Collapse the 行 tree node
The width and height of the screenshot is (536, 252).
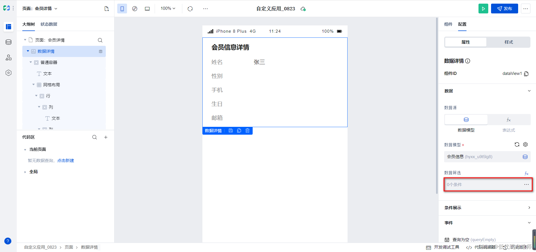(x=36, y=96)
